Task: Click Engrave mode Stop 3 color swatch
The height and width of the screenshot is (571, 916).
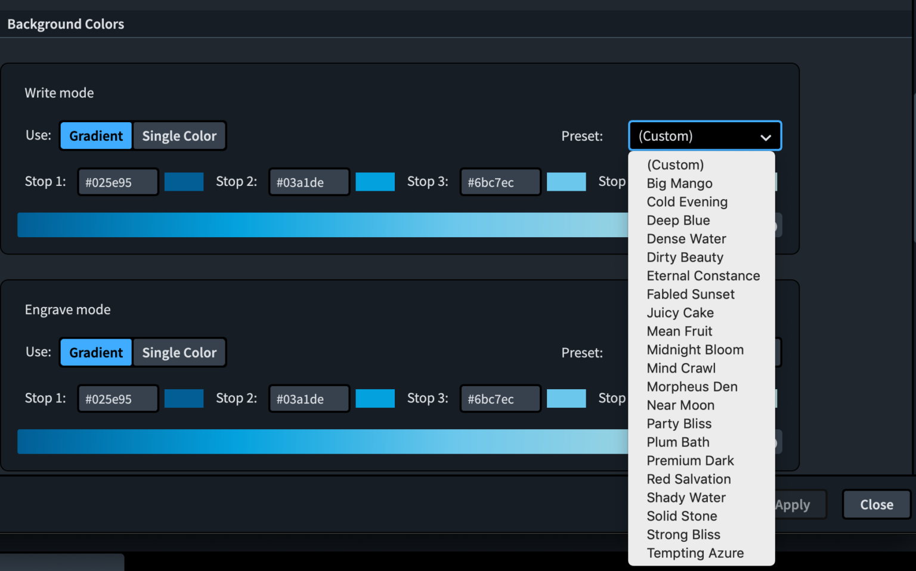Action: click(x=566, y=399)
